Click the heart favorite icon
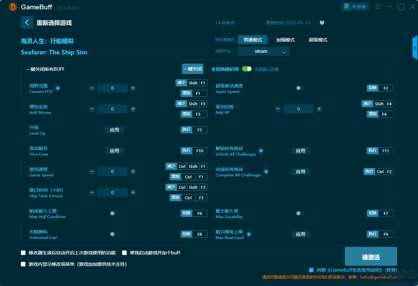This screenshot has height=286, width=418. tap(322, 23)
